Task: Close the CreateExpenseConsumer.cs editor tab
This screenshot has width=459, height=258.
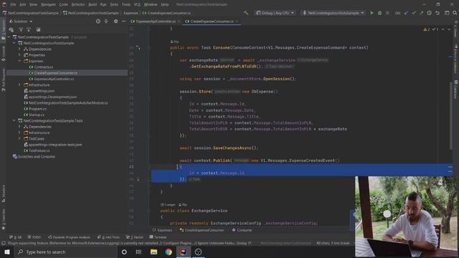Action: point(237,21)
